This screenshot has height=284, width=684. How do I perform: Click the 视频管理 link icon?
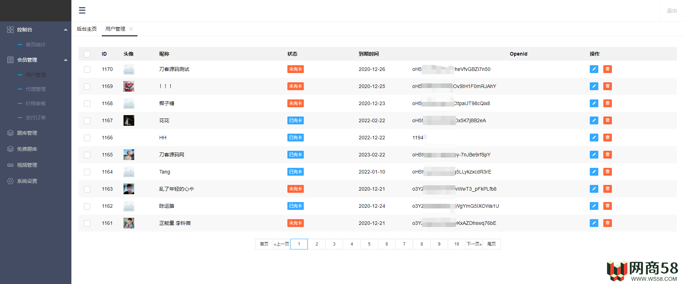(x=10, y=165)
